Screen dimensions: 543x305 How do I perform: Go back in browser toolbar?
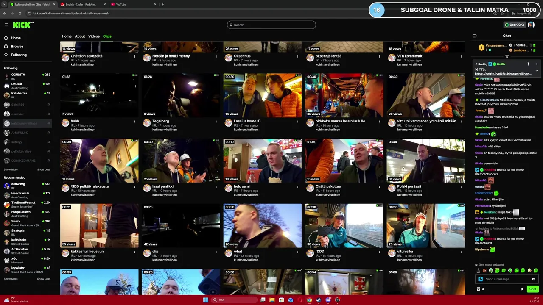(5, 13)
